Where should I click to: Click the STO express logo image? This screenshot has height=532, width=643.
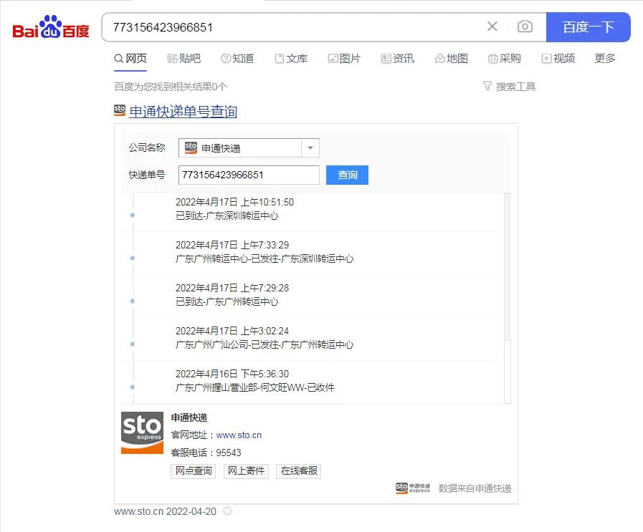(142, 433)
